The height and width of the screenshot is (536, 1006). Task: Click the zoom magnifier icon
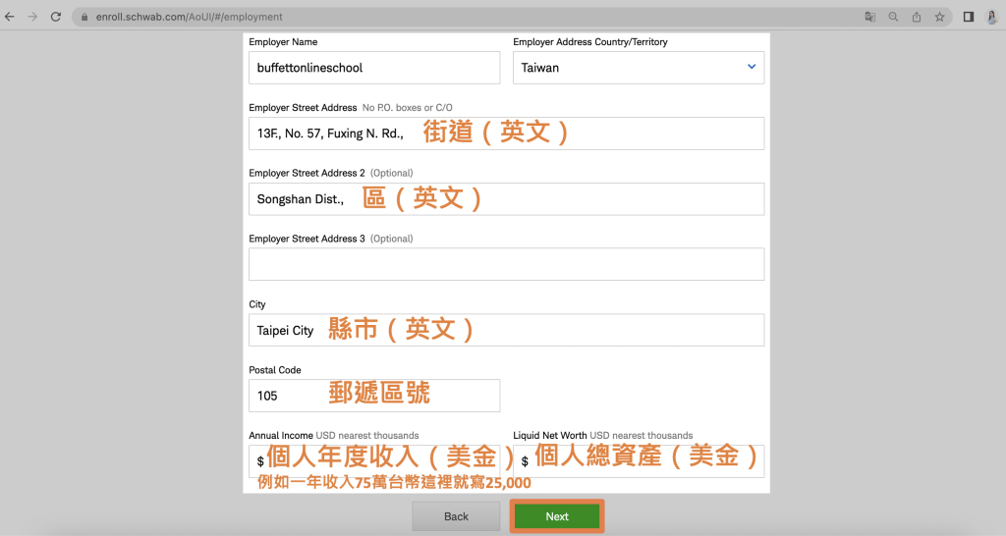pyautogui.click(x=893, y=17)
